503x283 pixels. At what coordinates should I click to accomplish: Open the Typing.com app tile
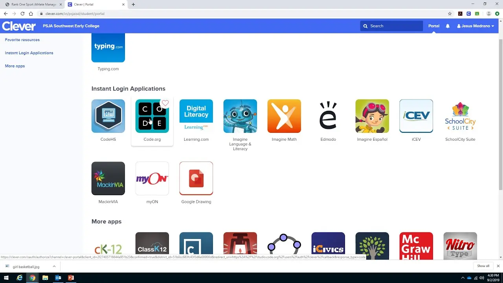108,48
